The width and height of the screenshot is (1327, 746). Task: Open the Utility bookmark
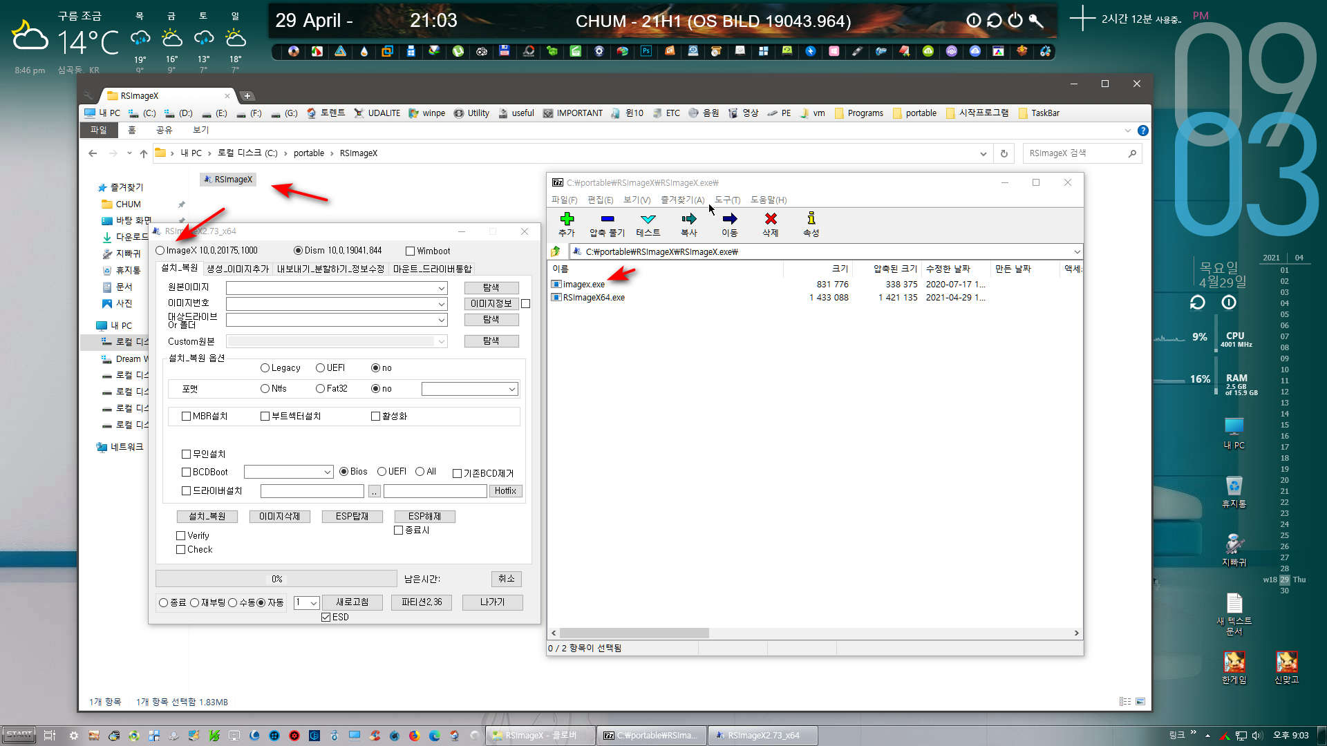[471, 113]
